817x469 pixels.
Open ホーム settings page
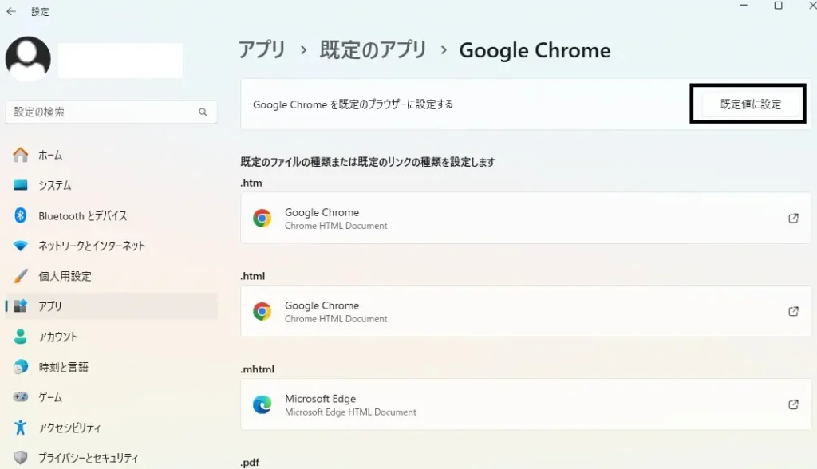point(112,155)
